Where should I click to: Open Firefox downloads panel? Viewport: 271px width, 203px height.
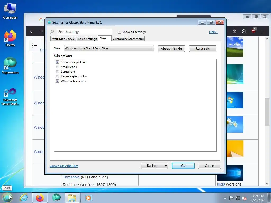click(234, 31)
